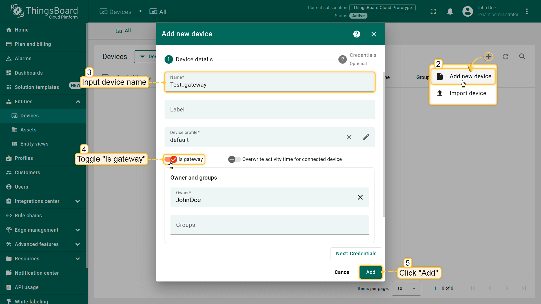Go to Credentials step 2

tap(343, 59)
